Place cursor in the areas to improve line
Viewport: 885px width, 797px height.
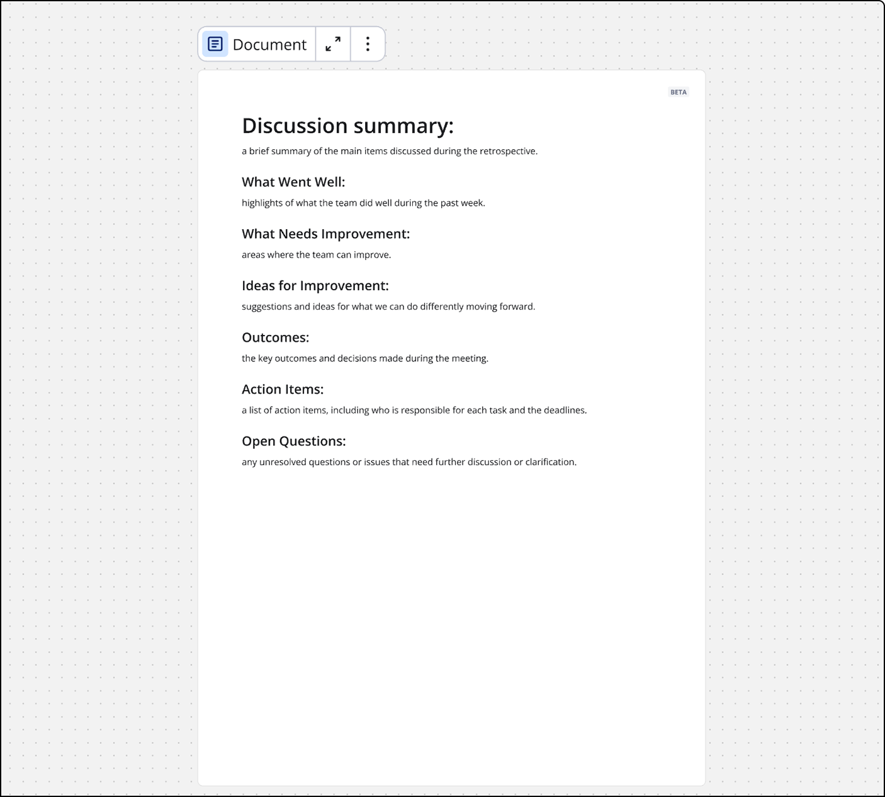pyautogui.click(x=316, y=255)
